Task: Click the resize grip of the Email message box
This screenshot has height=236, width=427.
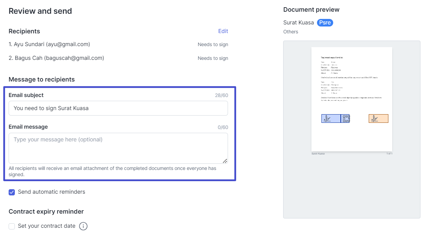Action: (225, 161)
